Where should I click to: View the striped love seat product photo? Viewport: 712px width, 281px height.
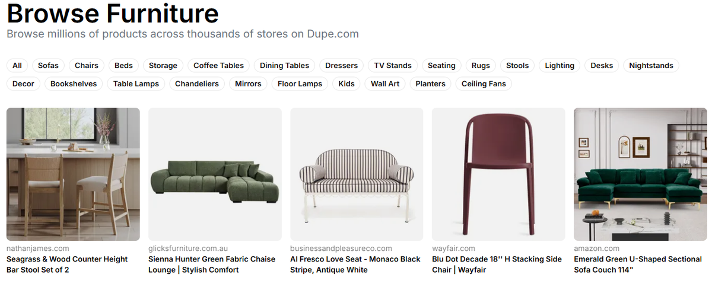[x=357, y=174]
